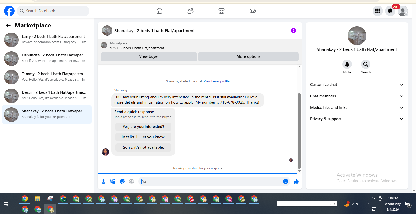
Task: Click the chat title 'Shanakay · 2 beds 1 bath Flat/apartment'
Action: [154, 31]
